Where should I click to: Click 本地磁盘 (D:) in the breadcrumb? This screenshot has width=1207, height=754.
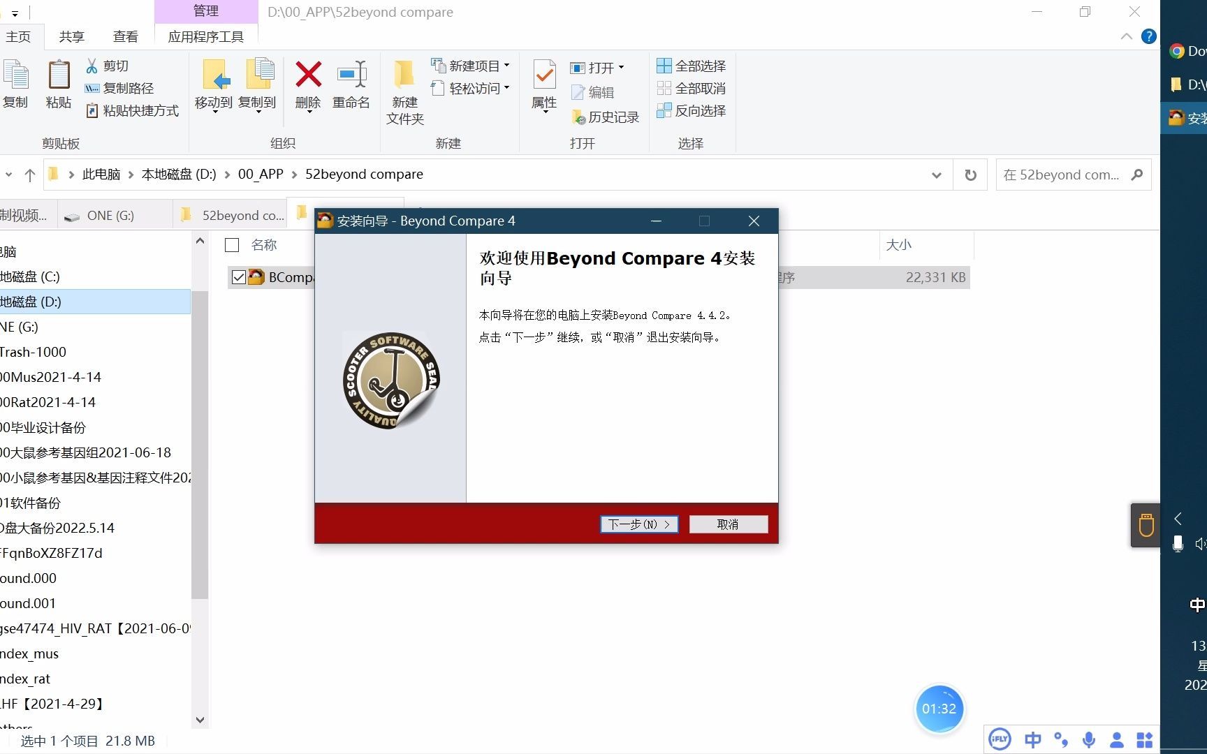[179, 175]
